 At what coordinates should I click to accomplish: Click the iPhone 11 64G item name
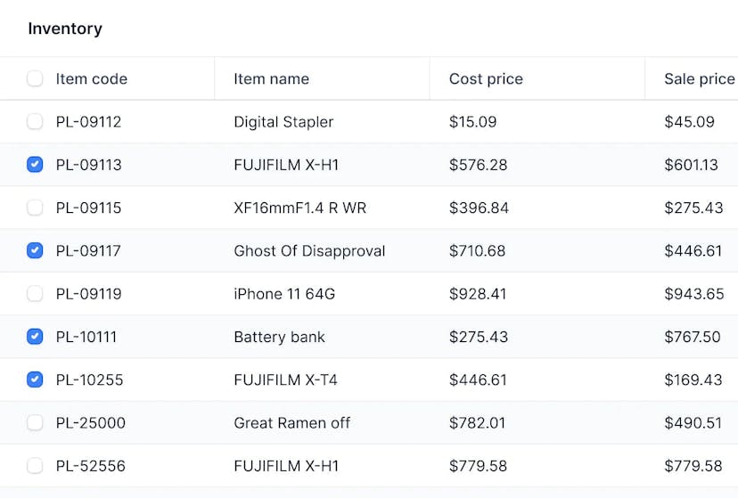point(284,293)
